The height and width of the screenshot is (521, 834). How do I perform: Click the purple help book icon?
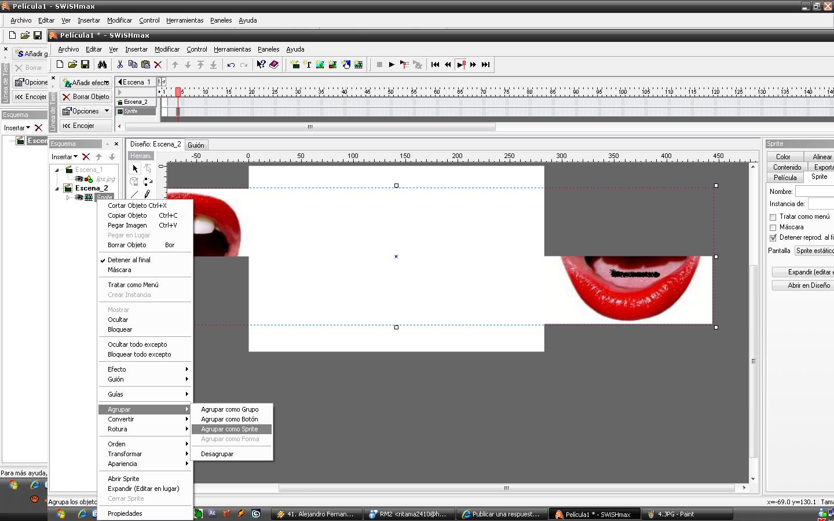click(x=274, y=64)
